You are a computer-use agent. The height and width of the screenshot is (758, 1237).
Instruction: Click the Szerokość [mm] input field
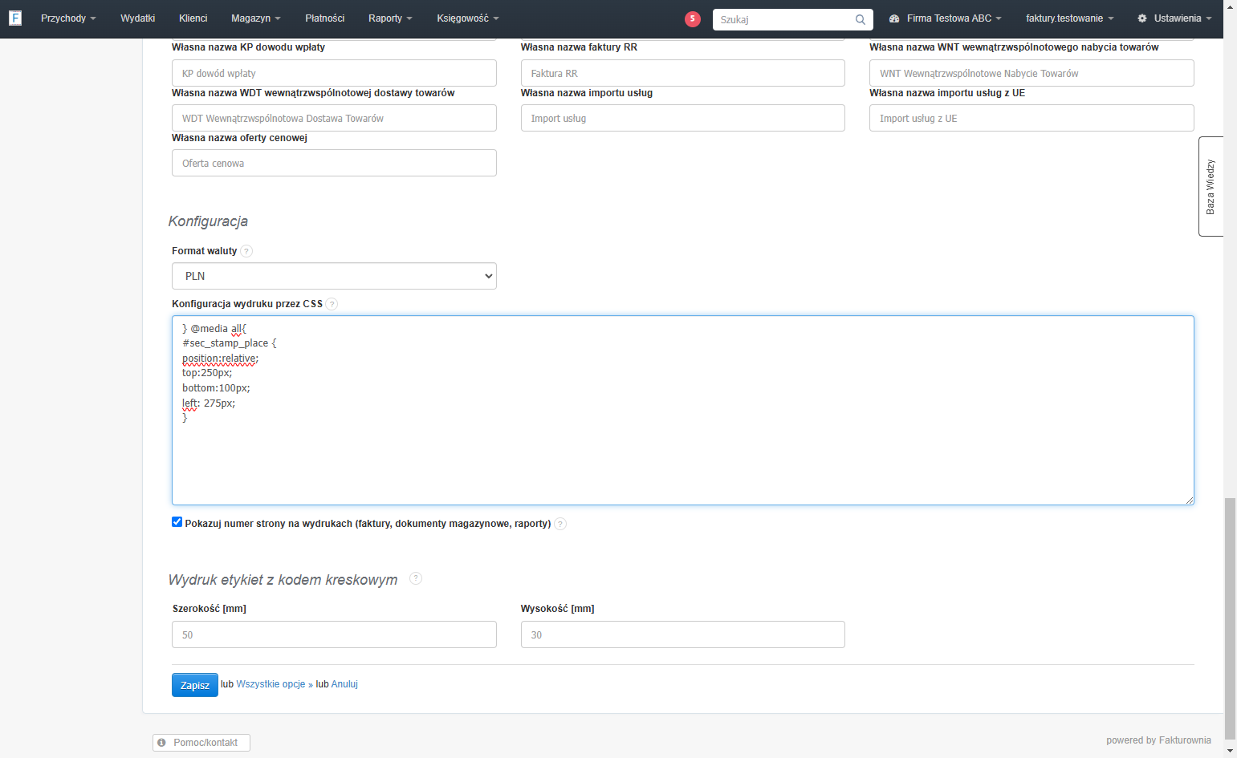click(x=334, y=634)
